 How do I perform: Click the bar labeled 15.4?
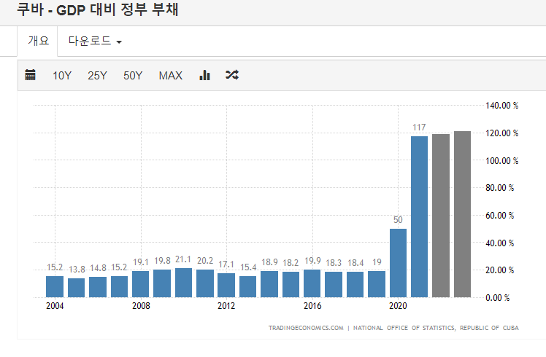tap(248, 287)
